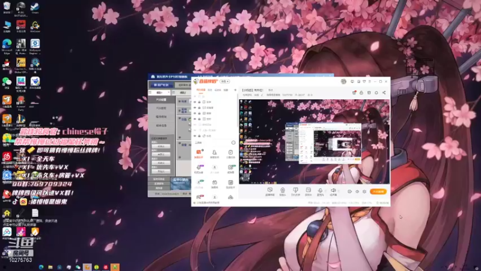Toggle visibility eye of the second source row
This screenshot has width=481, height=271.
pyautogui.click(x=195, y=108)
